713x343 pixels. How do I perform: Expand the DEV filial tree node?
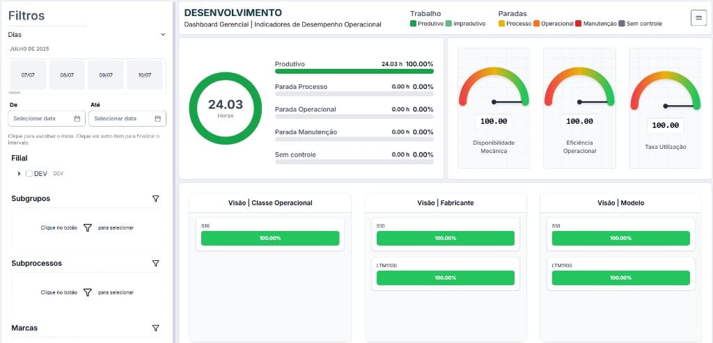(19, 173)
